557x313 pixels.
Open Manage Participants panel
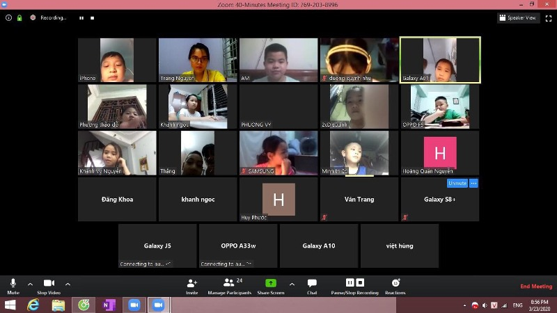[229, 284]
